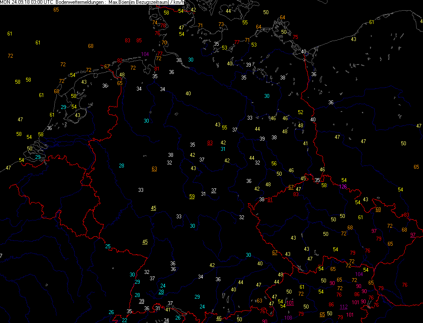Select the underlined white 37 reading
423x323 pixels.
pos(214,191)
